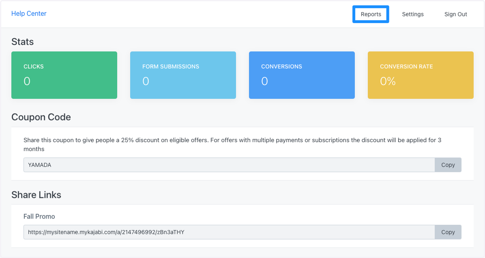Click the Conversion Rate stats card
The height and width of the screenshot is (258, 485).
(x=421, y=75)
